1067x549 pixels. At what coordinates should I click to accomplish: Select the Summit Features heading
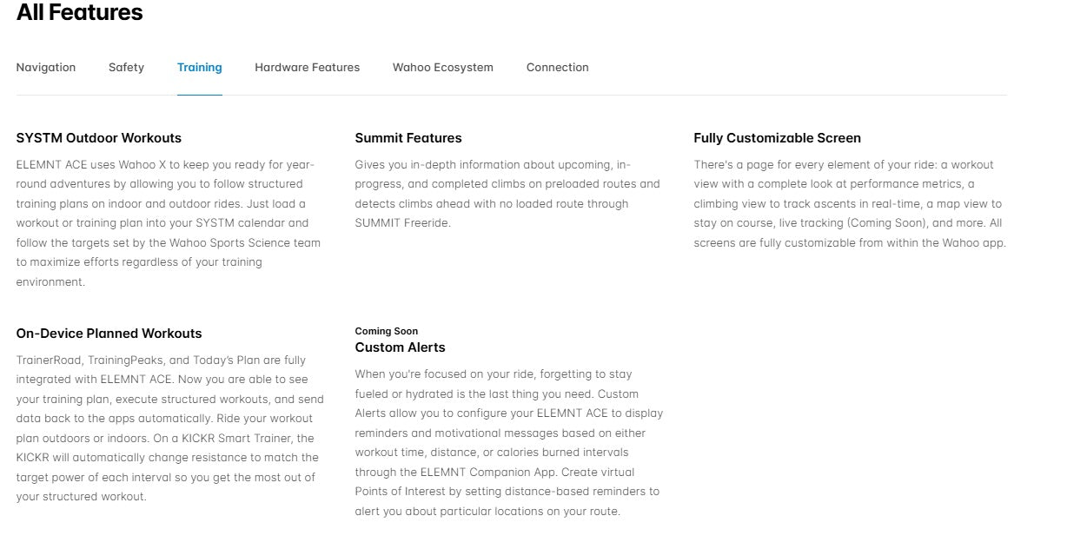click(x=408, y=138)
